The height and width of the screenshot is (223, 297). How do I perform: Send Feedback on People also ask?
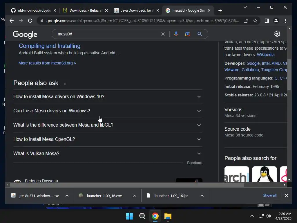(x=195, y=163)
